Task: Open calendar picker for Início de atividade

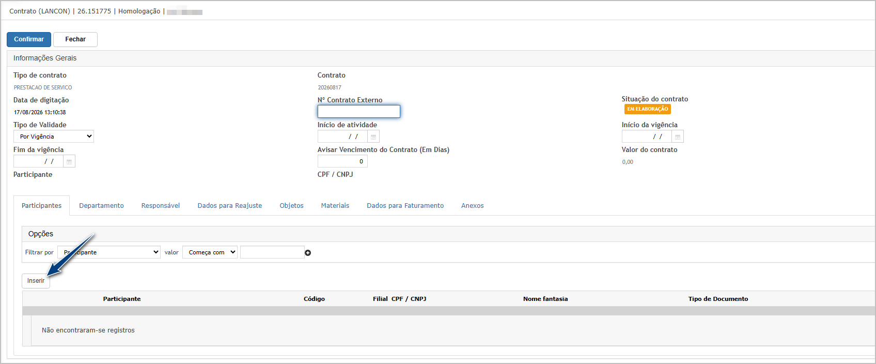Action: 373,136
